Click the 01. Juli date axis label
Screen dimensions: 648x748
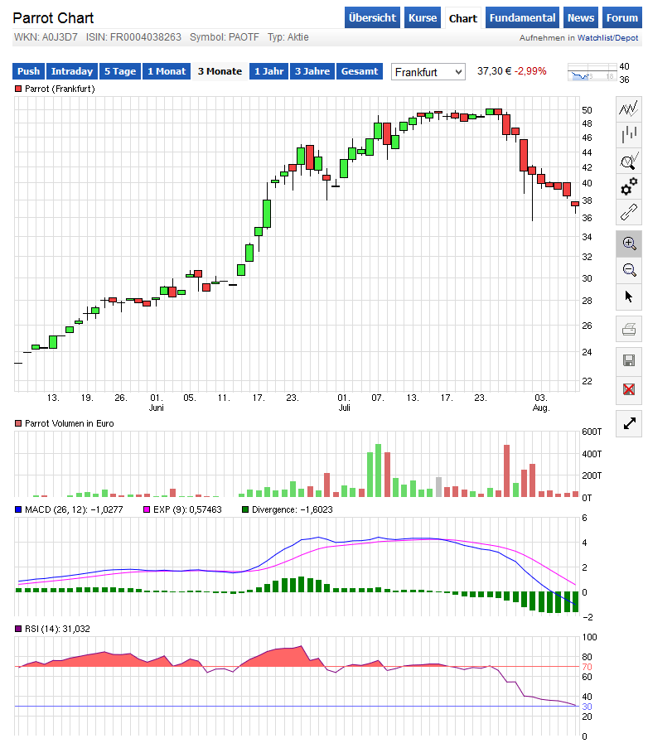344,403
